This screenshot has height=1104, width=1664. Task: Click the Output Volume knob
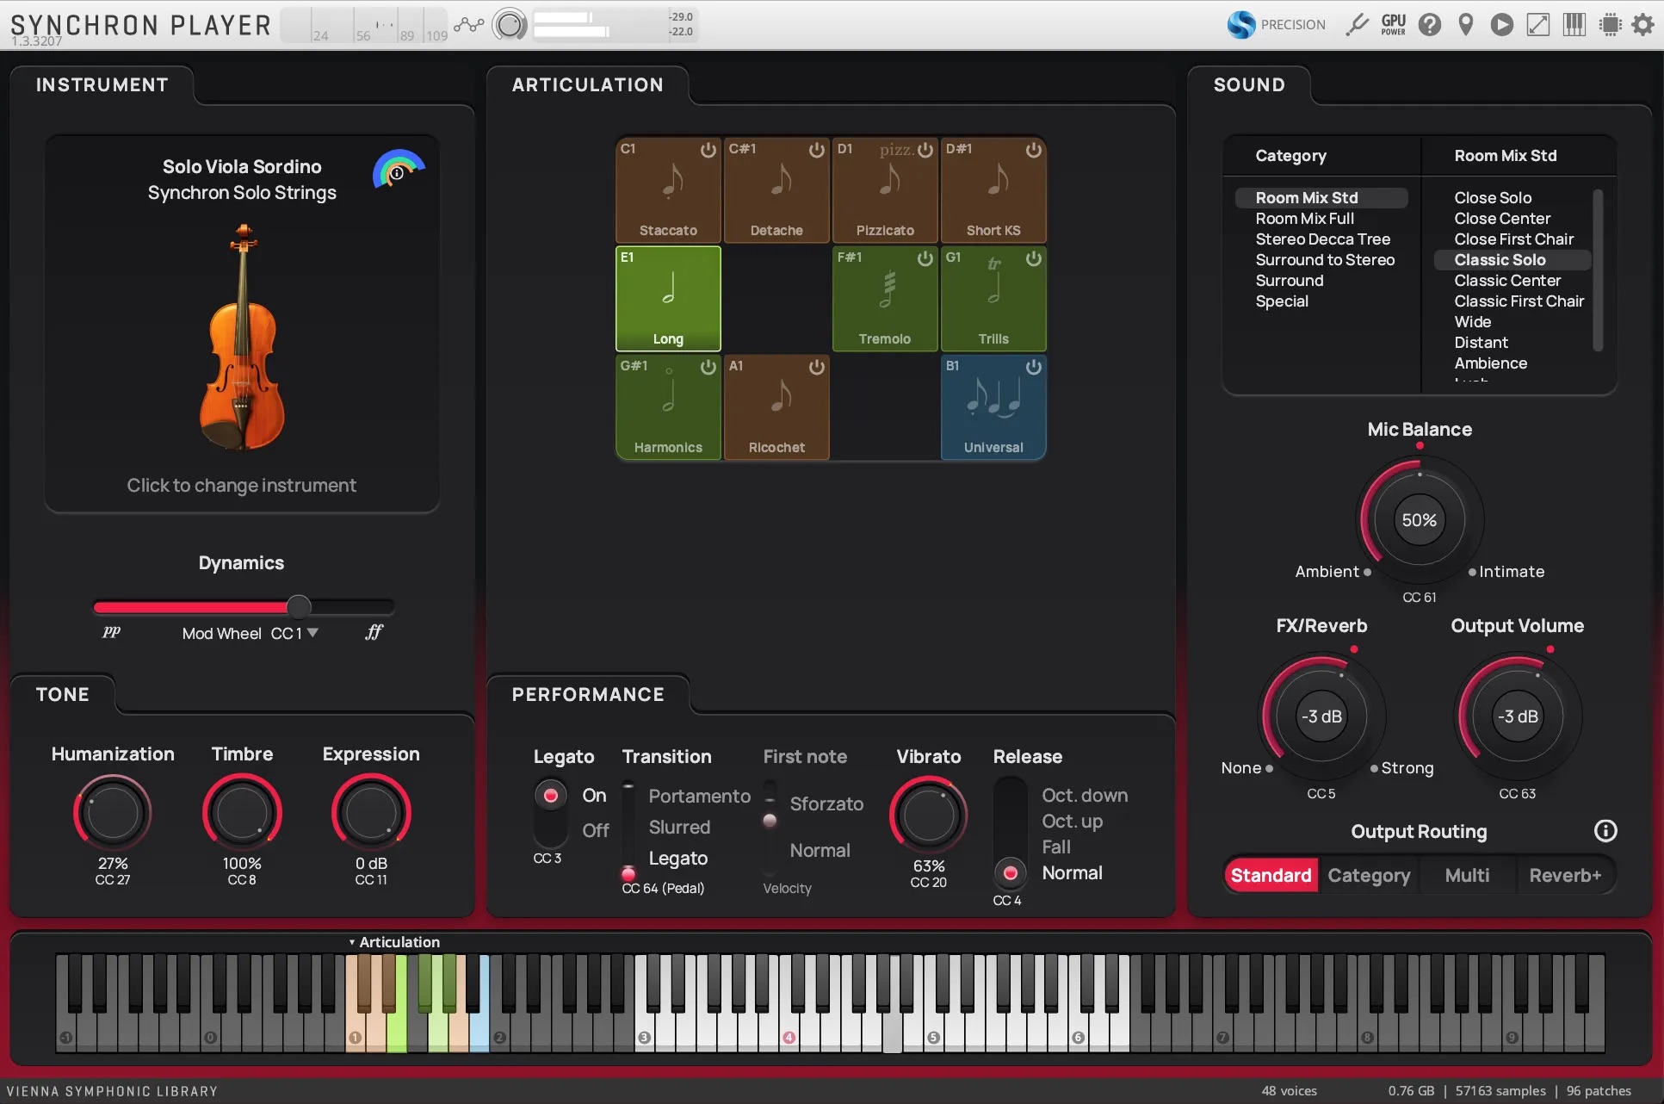(x=1517, y=716)
